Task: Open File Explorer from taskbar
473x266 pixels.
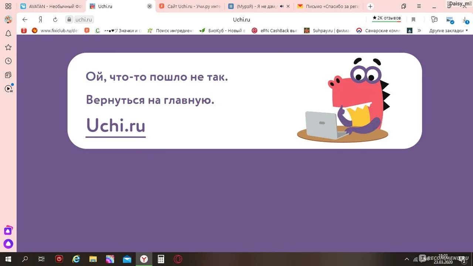Action: pyautogui.click(x=93, y=259)
